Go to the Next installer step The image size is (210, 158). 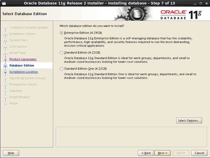(x=163, y=153)
